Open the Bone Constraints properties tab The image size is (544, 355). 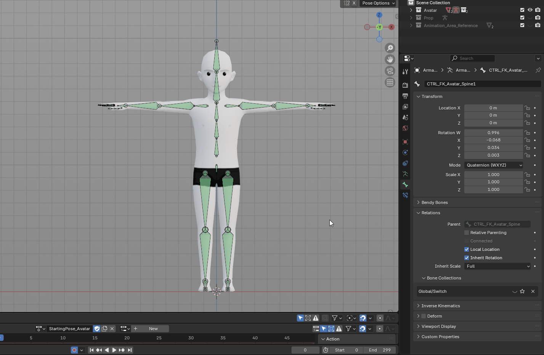pyautogui.click(x=405, y=195)
